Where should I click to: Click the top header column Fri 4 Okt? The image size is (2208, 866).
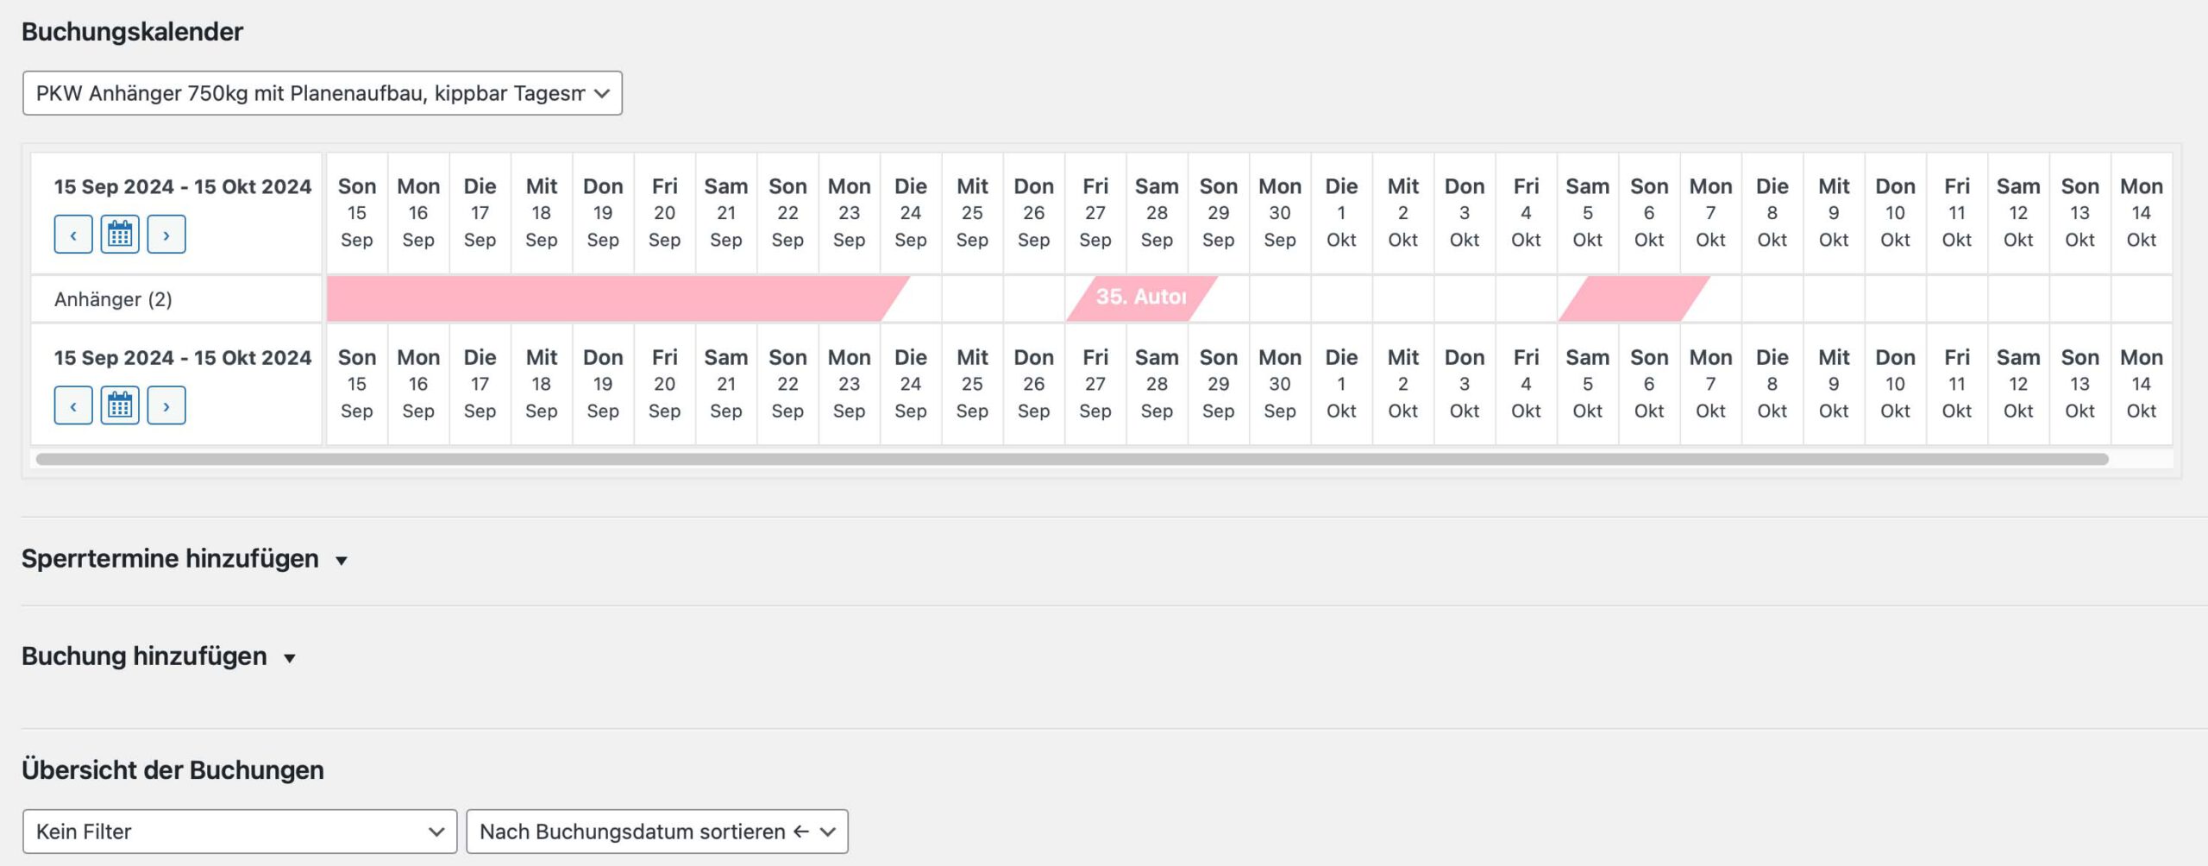(1526, 213)
